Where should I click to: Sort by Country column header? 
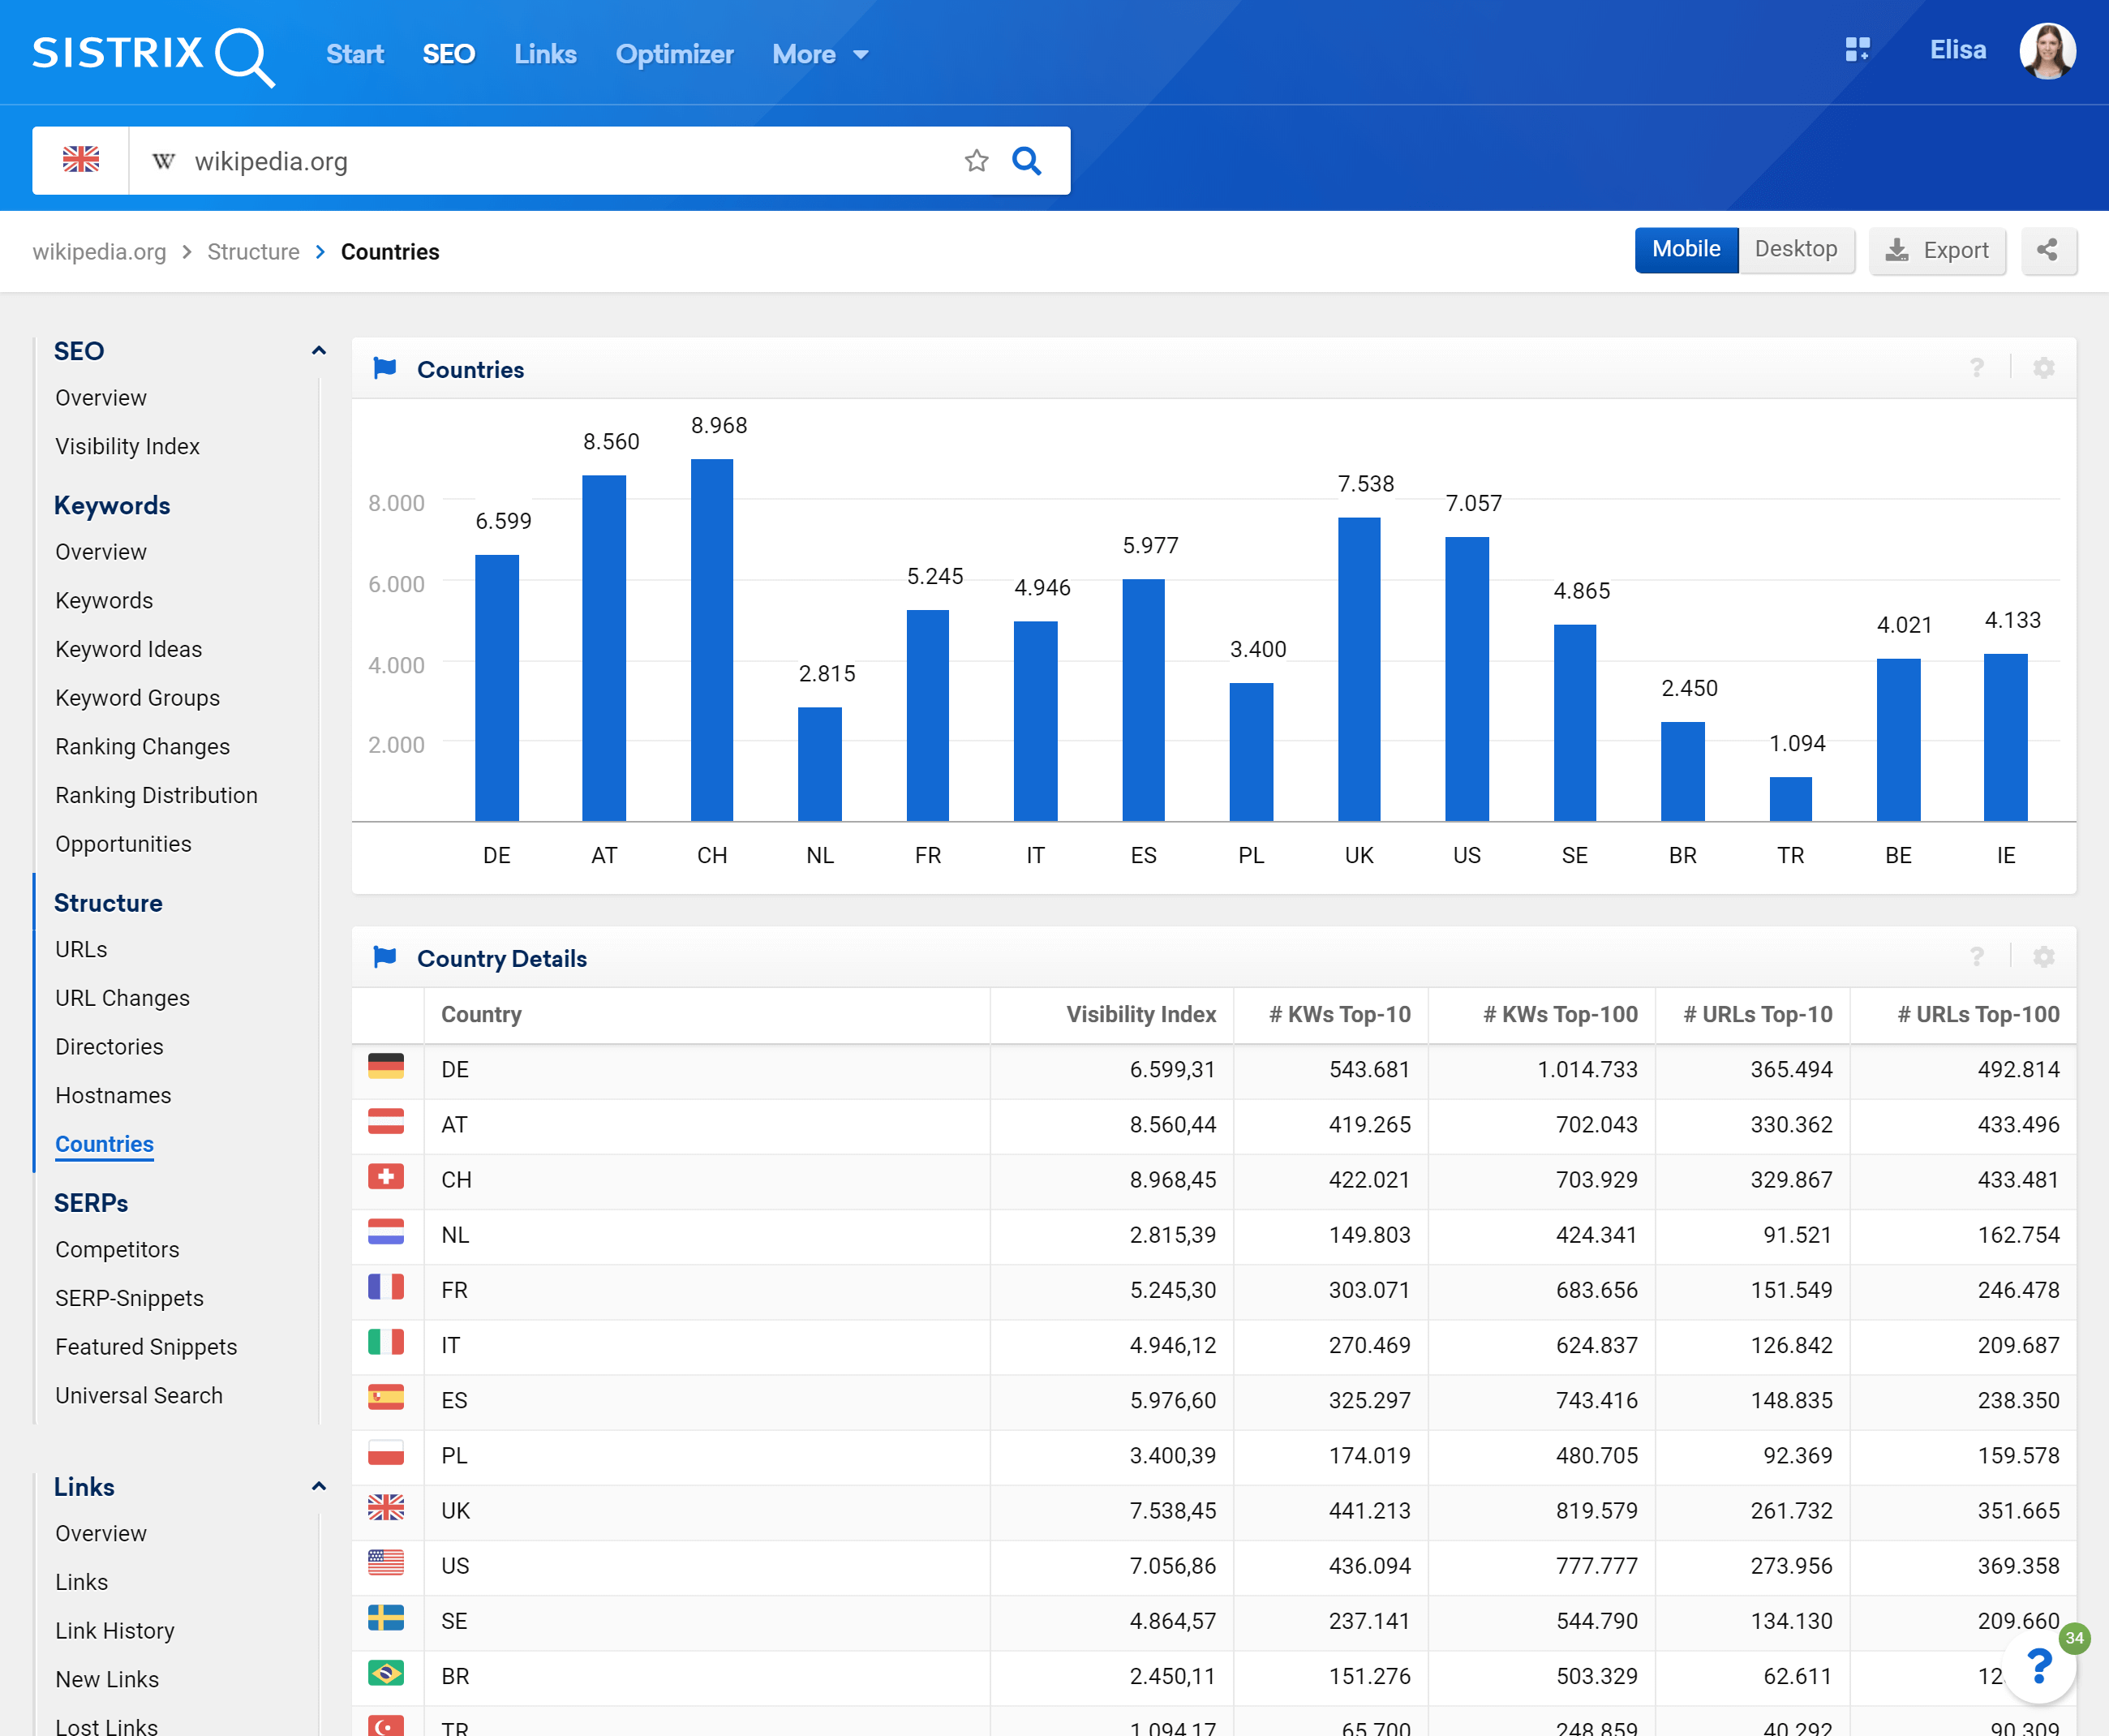pyautogui.click(x=481, y=1014)
